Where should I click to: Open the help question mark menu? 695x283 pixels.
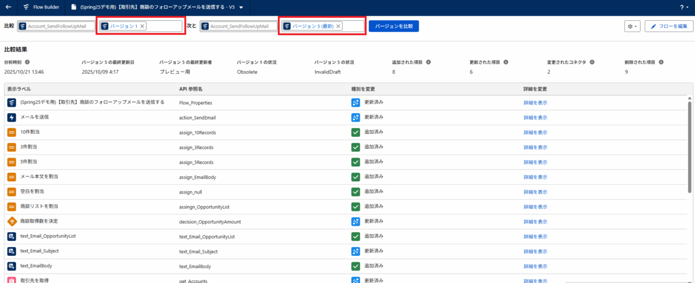(683, 7)
